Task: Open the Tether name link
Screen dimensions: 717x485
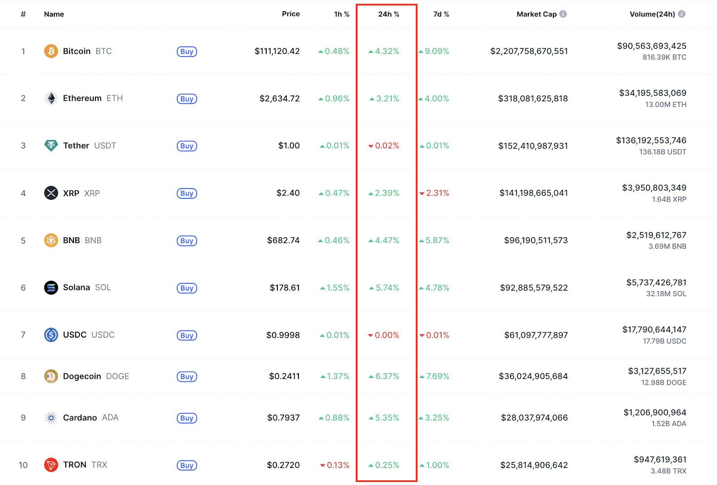Action: [76, 146]
